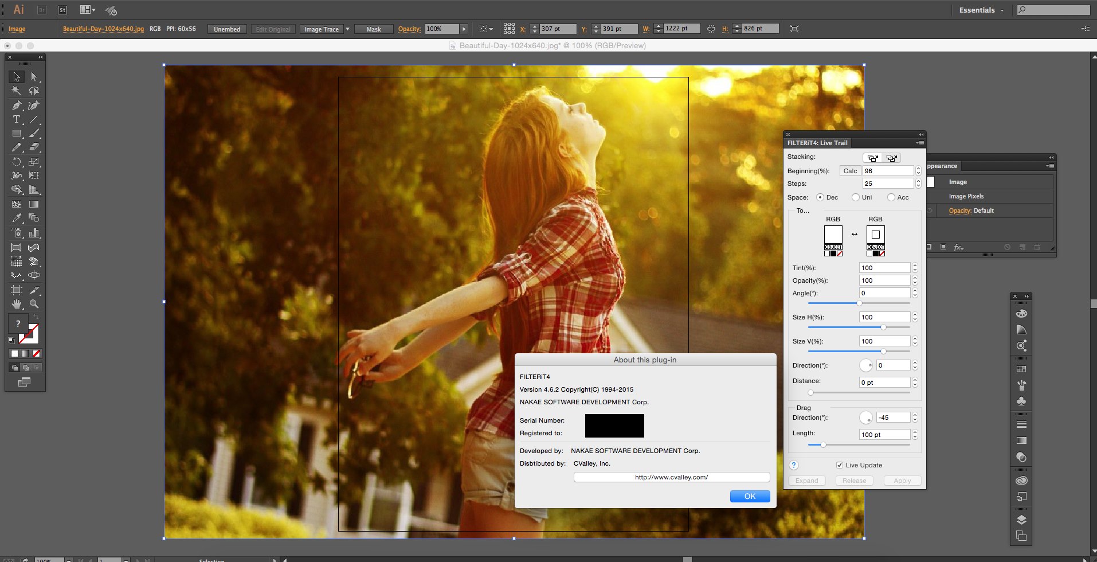Screen dimensions: 1097x562
Task: Expand the Opacity slider arrow in control bar
Action: pos(464,29)
